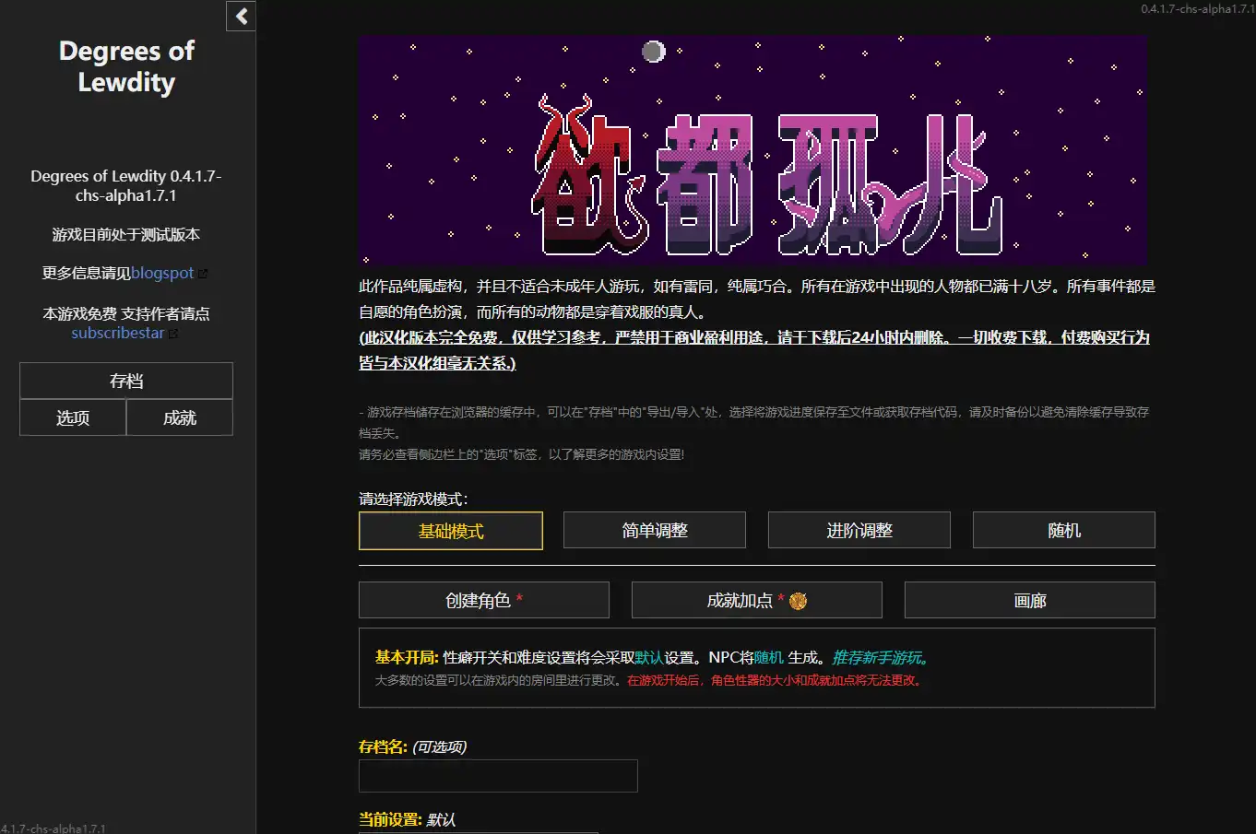The height and width of the screenshot is (834, 1256).
Task: Click the 存档名 field label
Action: coord(383,746)
